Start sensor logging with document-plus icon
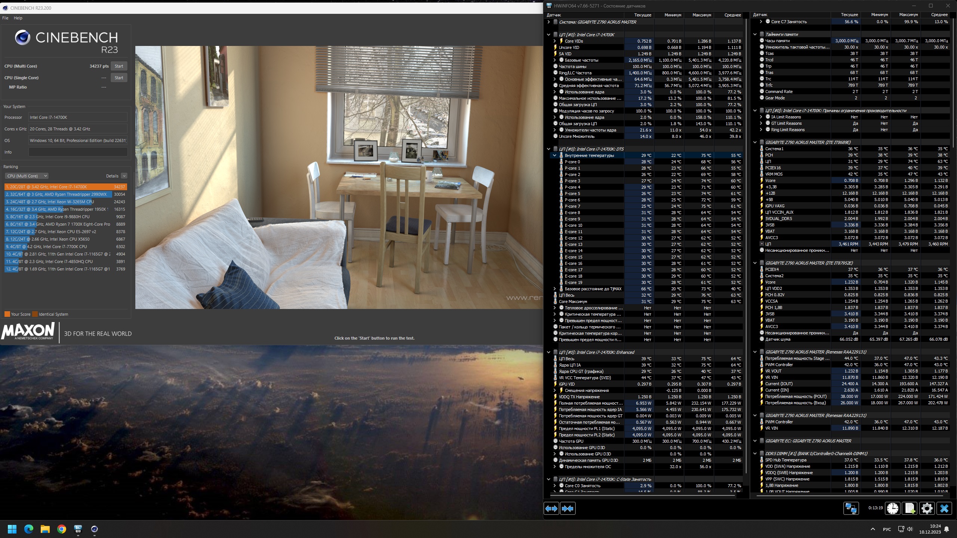 [x=910, y=508]
